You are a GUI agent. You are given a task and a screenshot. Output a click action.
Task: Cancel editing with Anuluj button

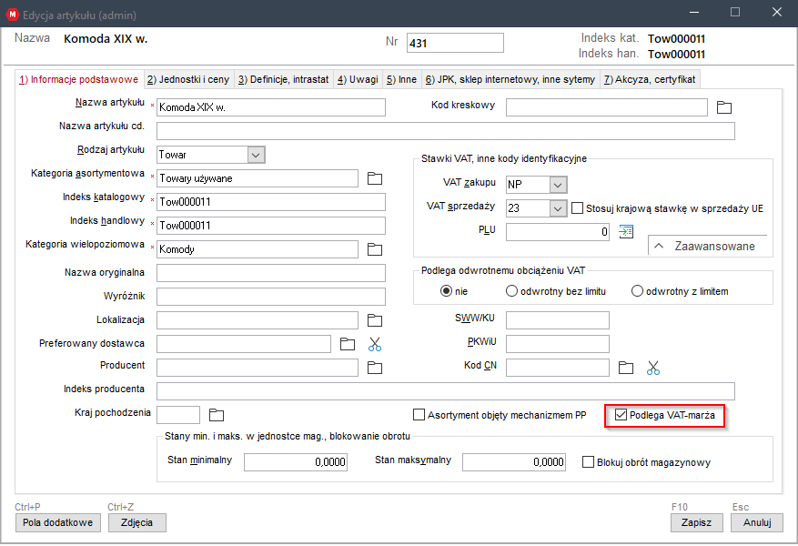coord(757,522)
